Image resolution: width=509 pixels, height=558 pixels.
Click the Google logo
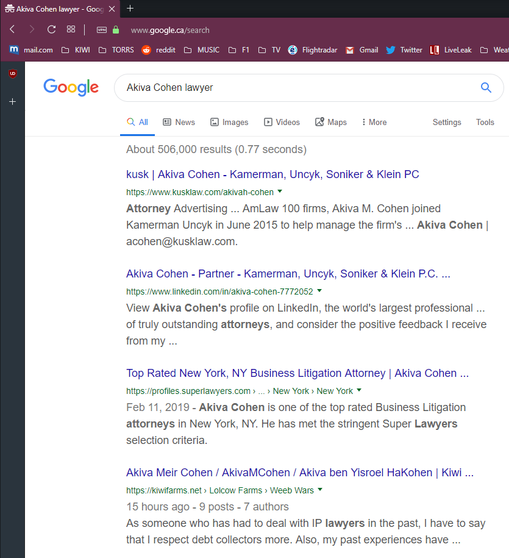click(71, 87)
